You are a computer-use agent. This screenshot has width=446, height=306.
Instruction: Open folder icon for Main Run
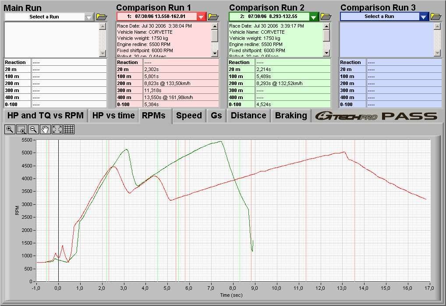[x=102, y=17]
